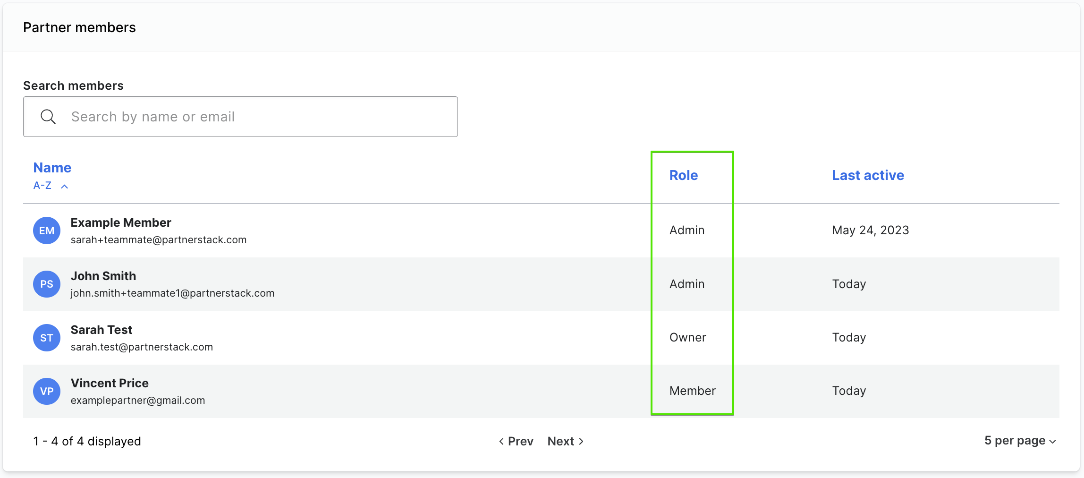Click the May 24, 2023 last active date

pyautogui.click(x=871, y=230)
